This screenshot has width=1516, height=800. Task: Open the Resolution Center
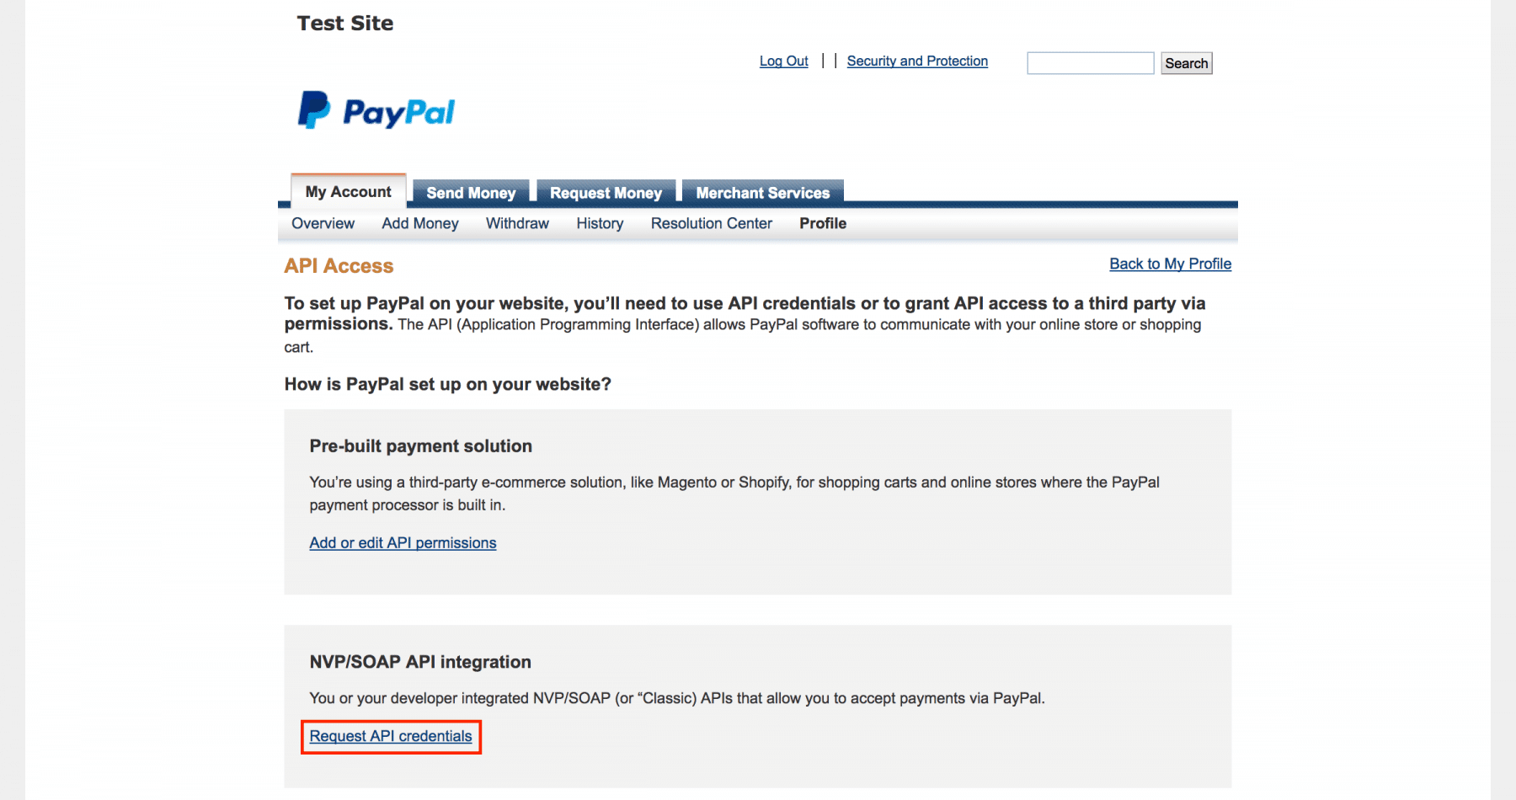(x=711, y=223)
